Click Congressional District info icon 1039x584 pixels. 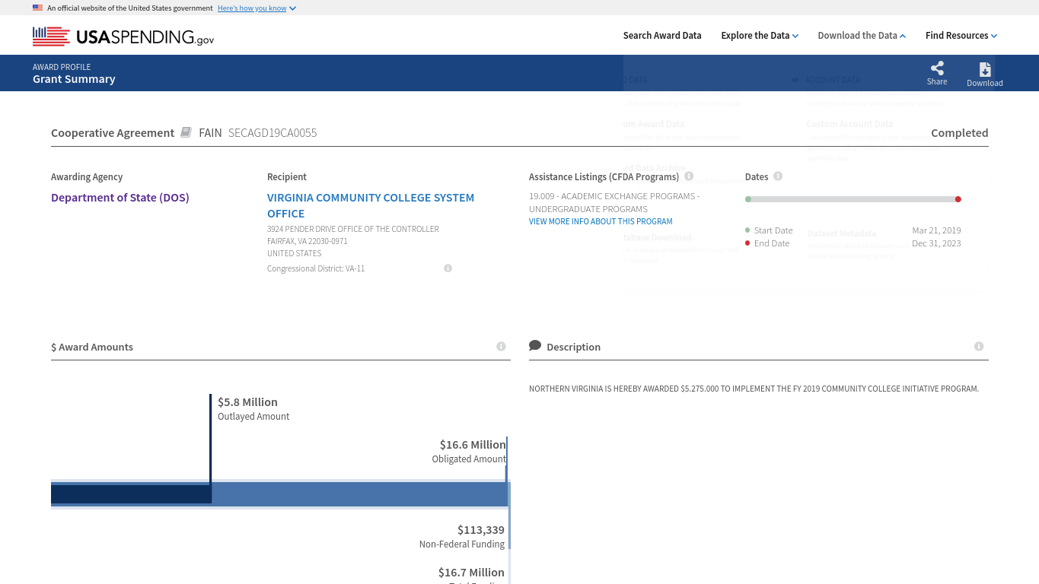[x=448, y=268]
